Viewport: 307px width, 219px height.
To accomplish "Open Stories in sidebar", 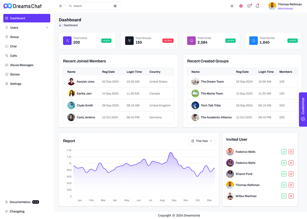I will pyautogui.click(x=27, y=74).
